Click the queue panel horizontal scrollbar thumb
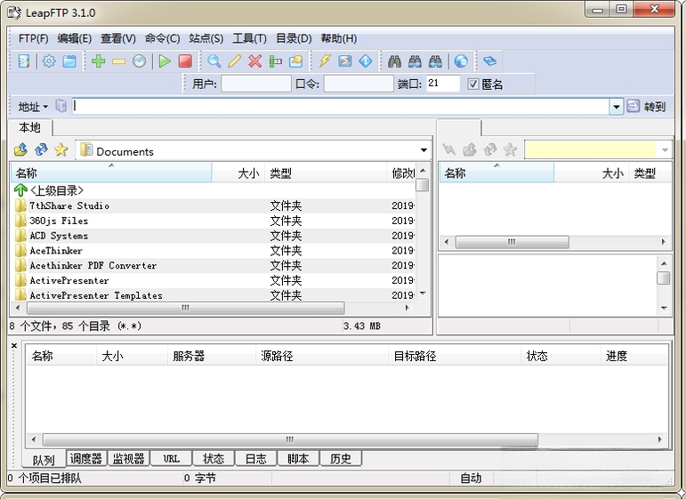The width and height of the screenshot is (686, 499). pyautogui.click(x=290, y=439)
